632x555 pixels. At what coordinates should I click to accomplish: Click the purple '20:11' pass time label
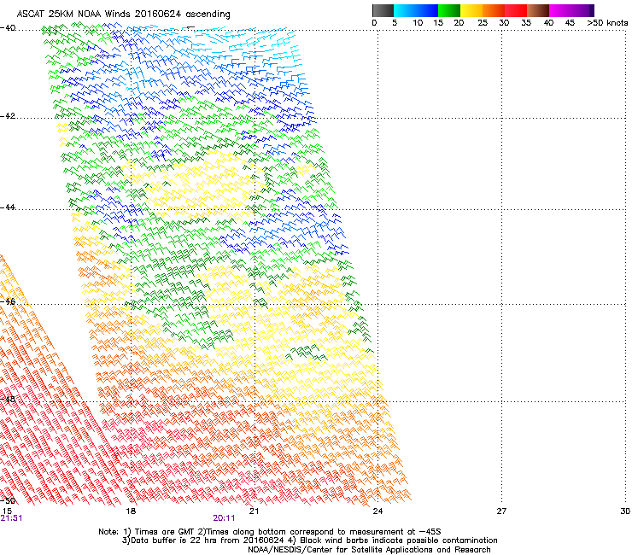[224, 518]
